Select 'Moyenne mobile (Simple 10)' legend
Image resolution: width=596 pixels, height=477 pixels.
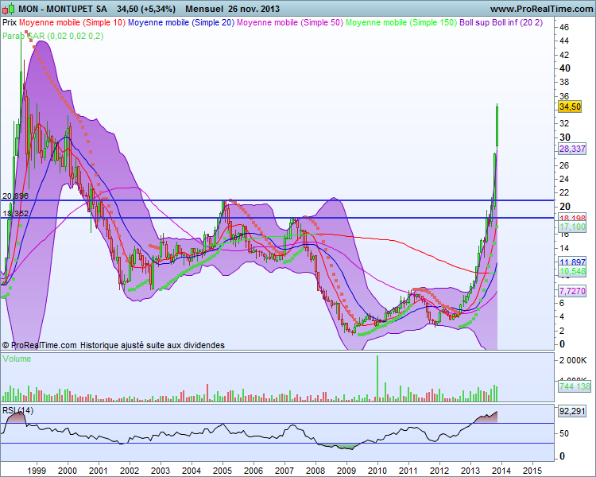click(72, 22)
